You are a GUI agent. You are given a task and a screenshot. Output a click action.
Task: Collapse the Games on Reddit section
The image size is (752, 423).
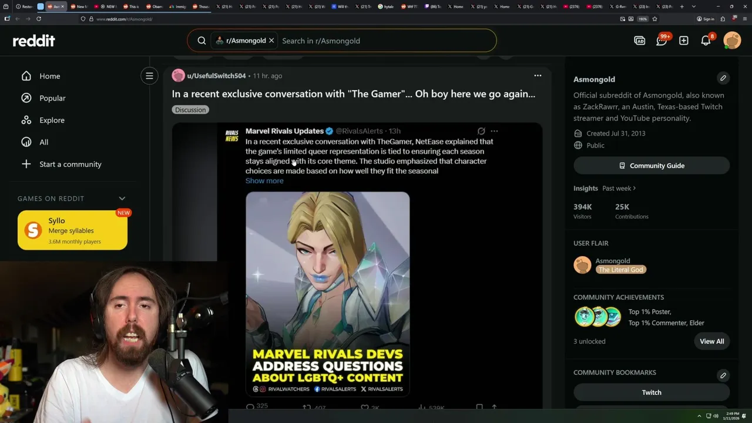122,199
